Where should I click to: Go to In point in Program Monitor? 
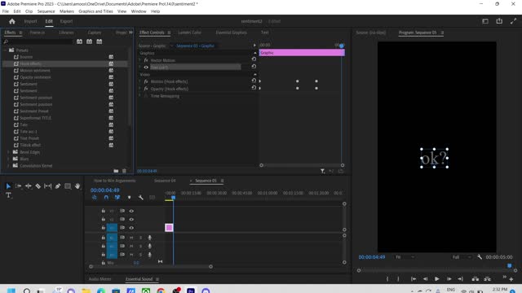tap(414, 279)
